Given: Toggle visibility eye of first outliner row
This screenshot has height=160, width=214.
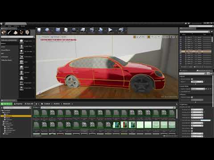Looking at the screenshot, I should (x=181, y=37).
